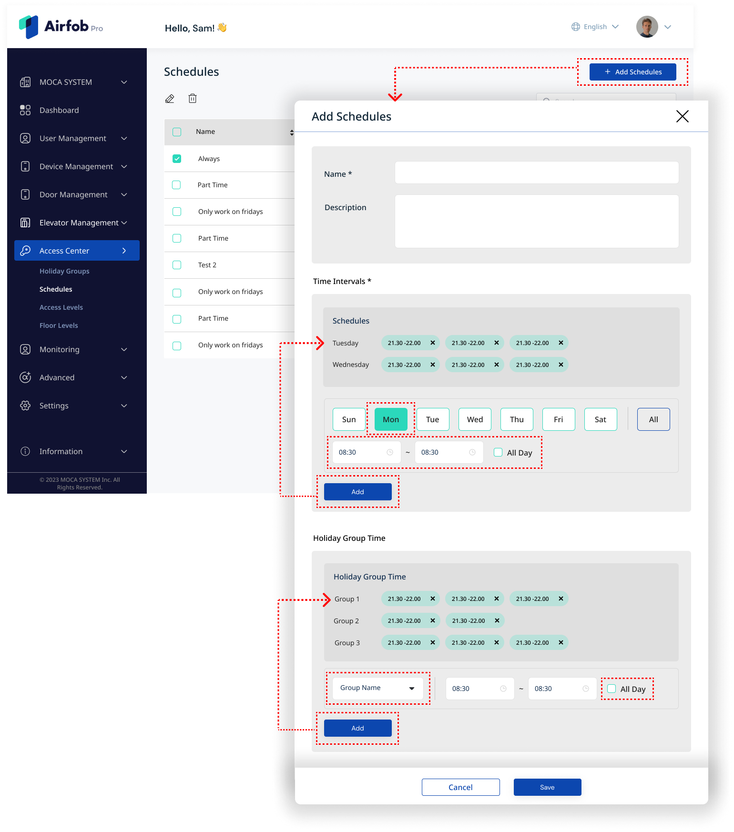Expand the User Management chevron

tap(124, 138)
